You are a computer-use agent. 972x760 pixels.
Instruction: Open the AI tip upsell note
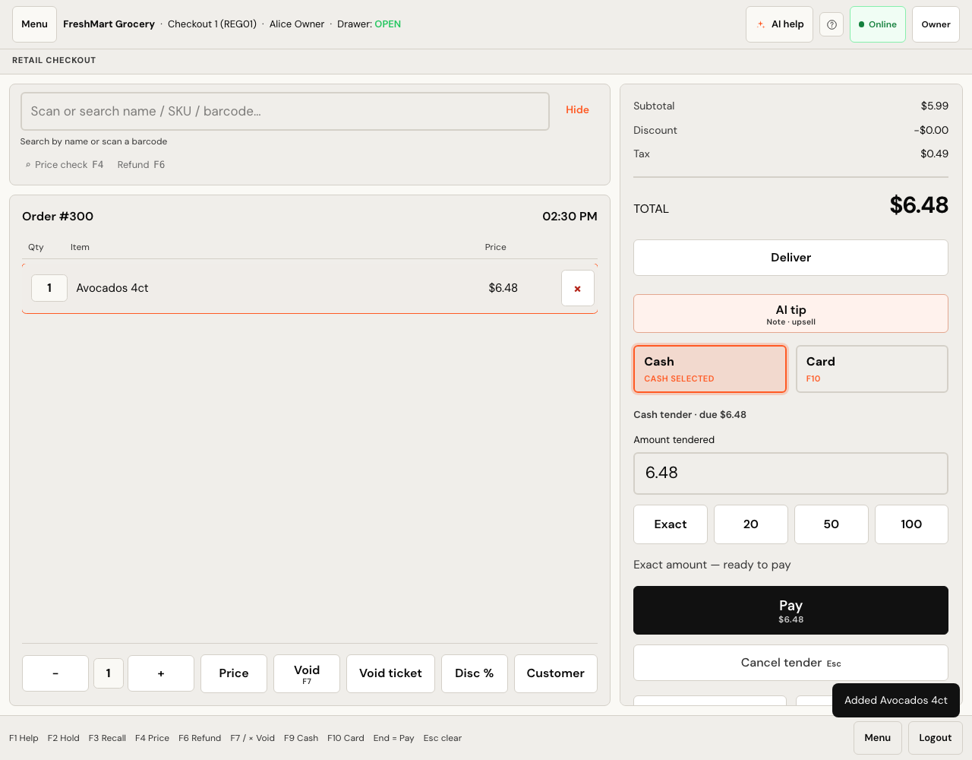coord(791,314)
